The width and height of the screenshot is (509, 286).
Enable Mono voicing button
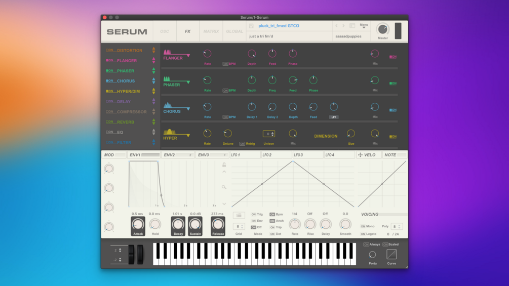363,226
